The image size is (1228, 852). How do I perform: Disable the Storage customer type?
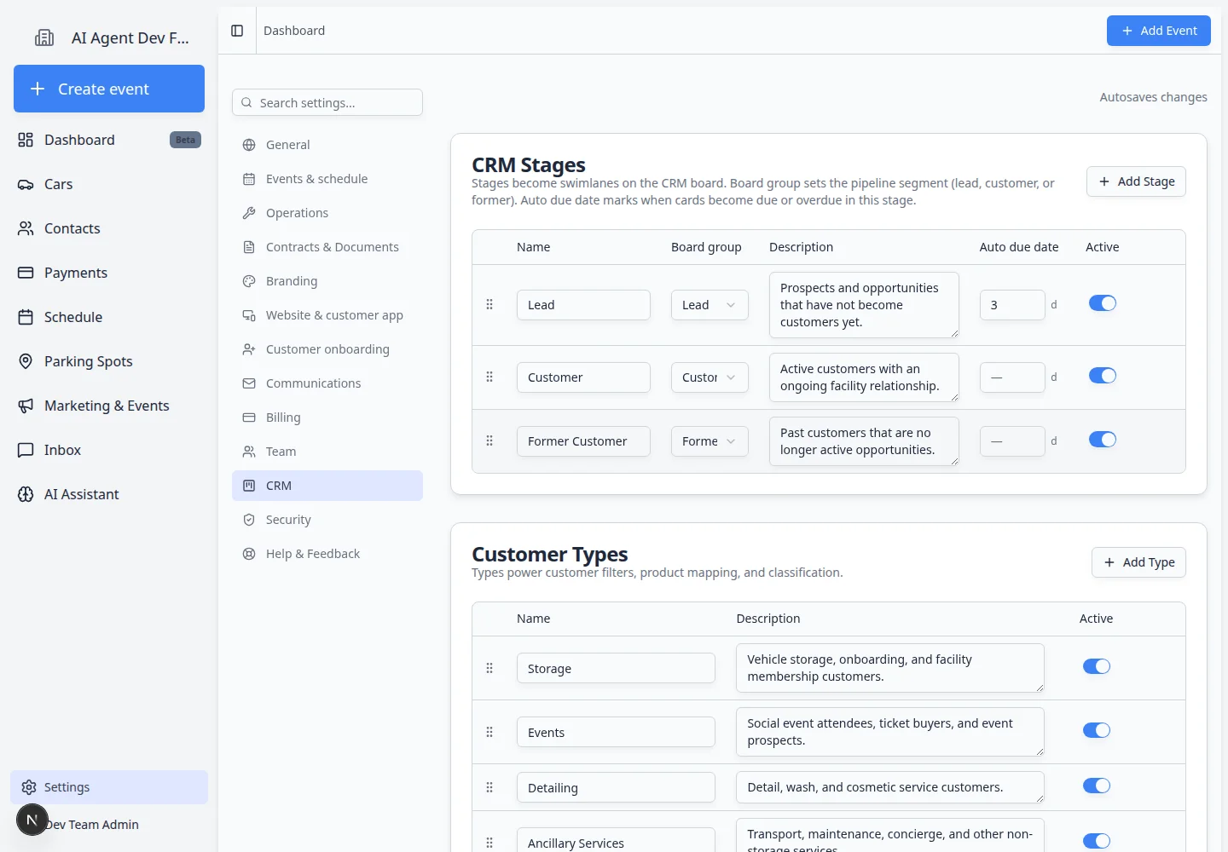(x=1097, y=666)
